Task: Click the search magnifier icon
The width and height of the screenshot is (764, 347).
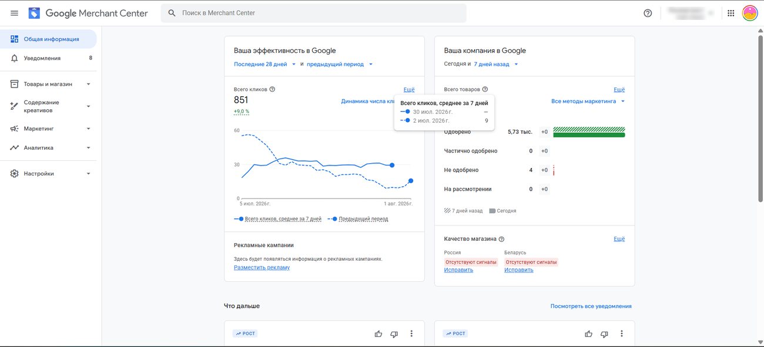Action: [172, 13]
